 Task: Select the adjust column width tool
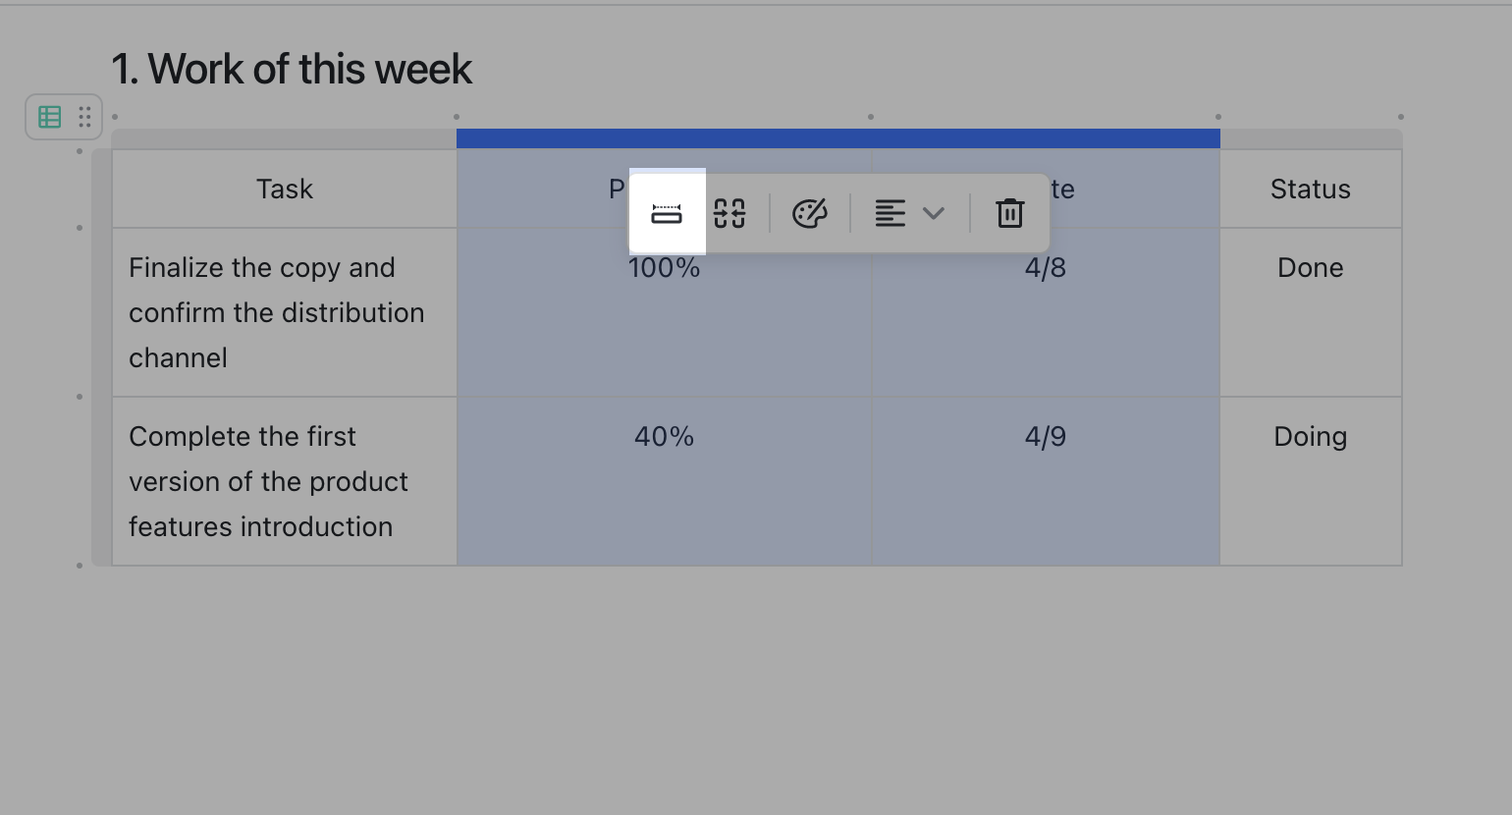point(667,213)
